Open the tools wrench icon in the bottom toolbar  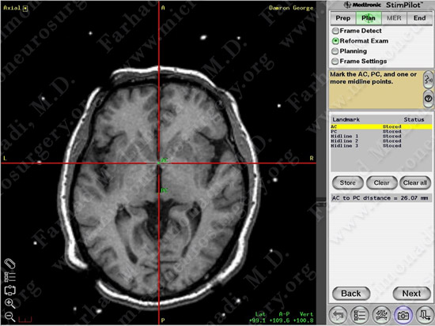[x=381, y=315]
